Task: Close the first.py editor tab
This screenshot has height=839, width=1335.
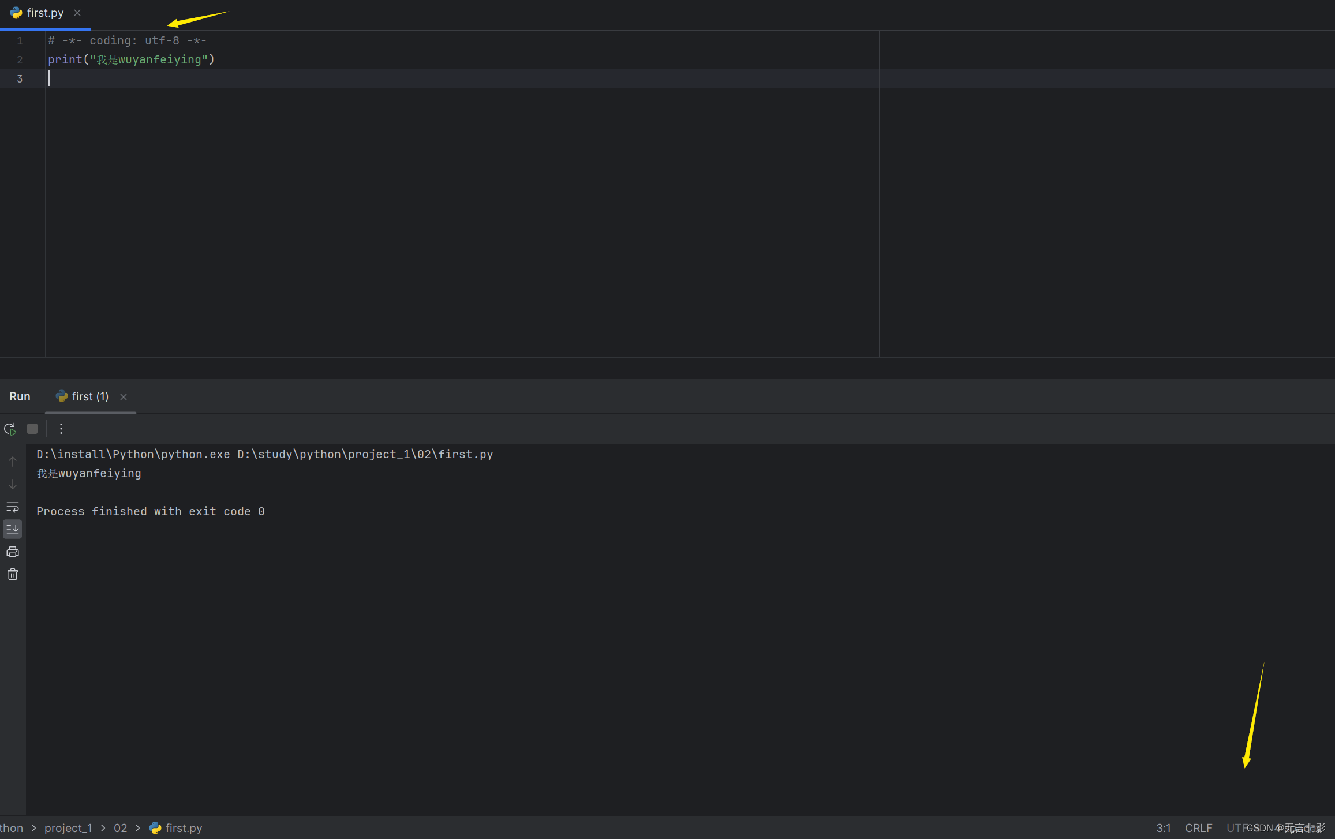Action: [77, 13]
